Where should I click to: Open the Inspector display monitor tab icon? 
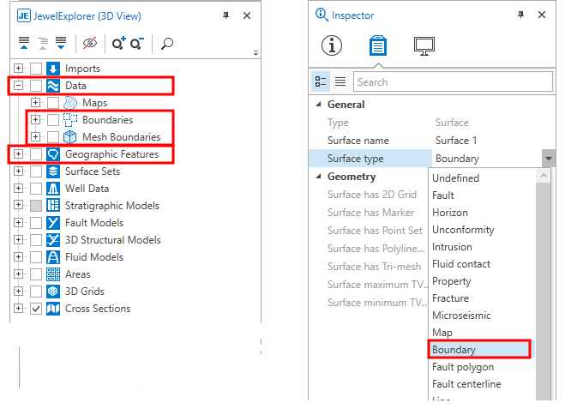[x=424, y=45]
